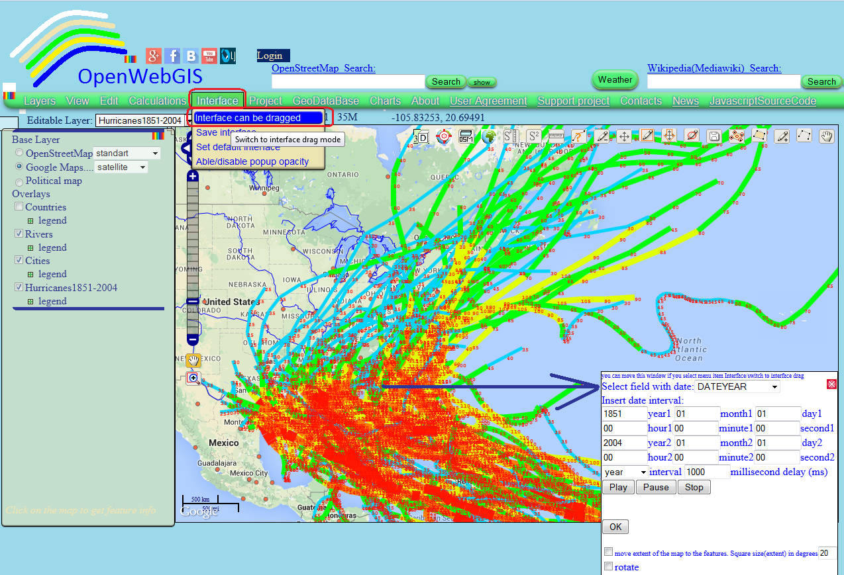Toggle the Hurricanes1851-2004 layer checkbox
Image resolution: width=844 pixels, height=575 pixels.
19,287
